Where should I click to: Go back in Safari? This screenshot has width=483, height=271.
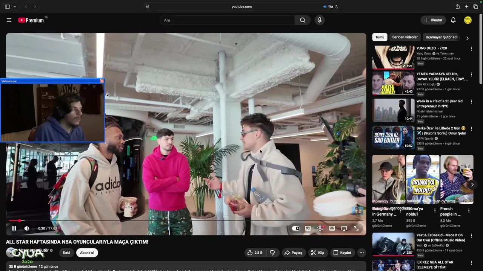coord(26,6)
